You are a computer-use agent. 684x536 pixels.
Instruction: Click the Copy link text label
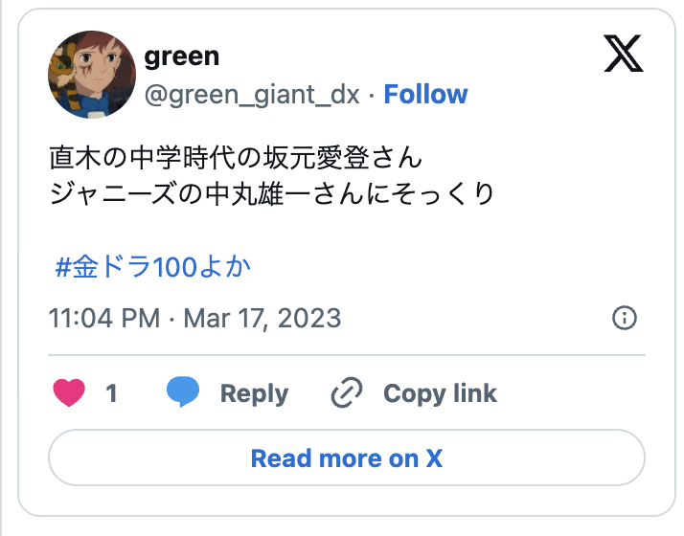click(x=440, y=394)
